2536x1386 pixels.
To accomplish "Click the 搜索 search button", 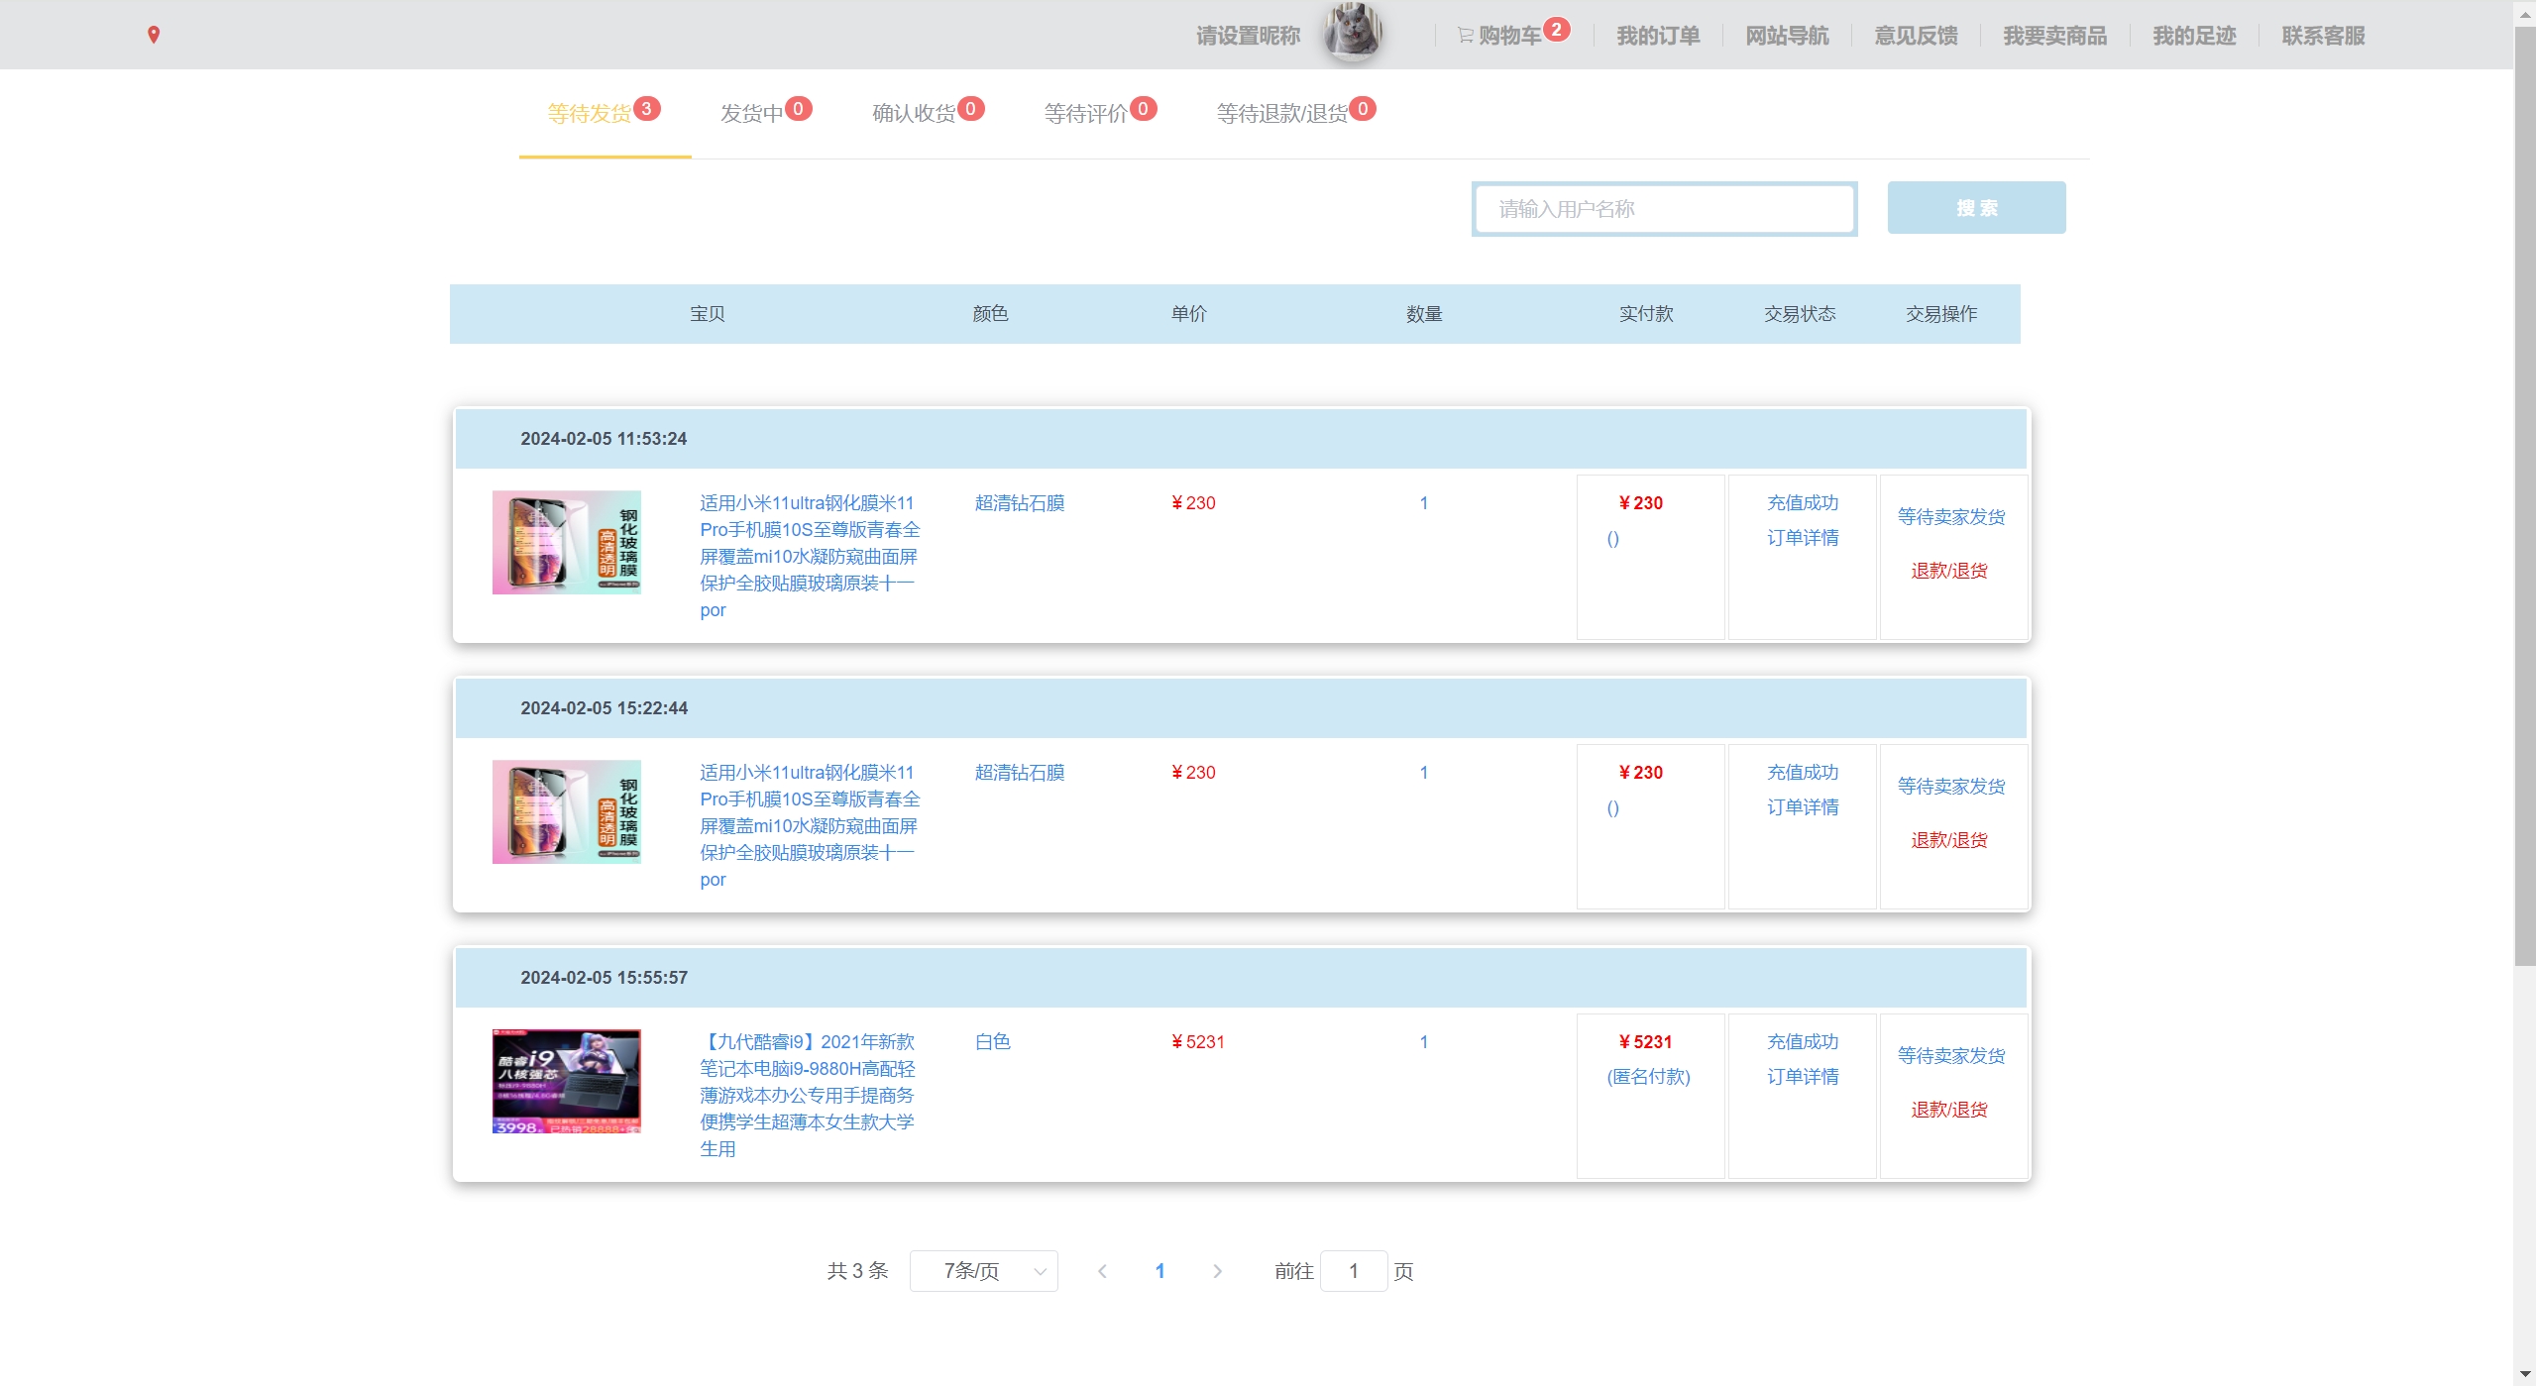I will click(1976, 208).
